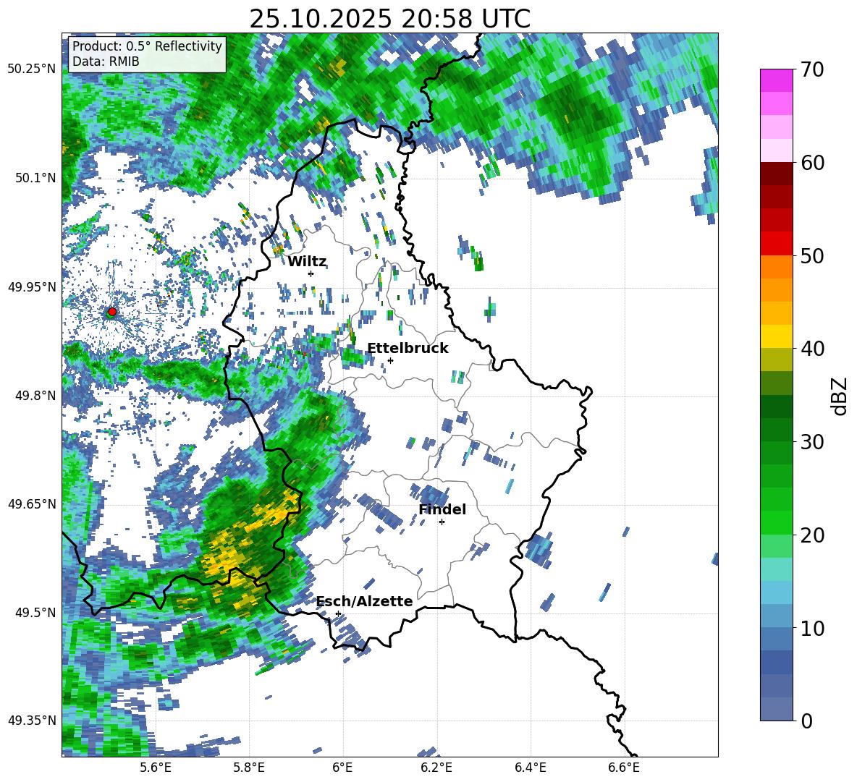Click the 50.1°N latitude label
This screenshot has height=782, width=857.
tap(35, 178)
